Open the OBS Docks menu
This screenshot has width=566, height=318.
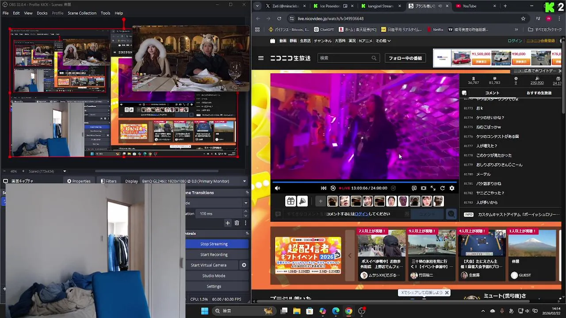click(x=42, y=13)
